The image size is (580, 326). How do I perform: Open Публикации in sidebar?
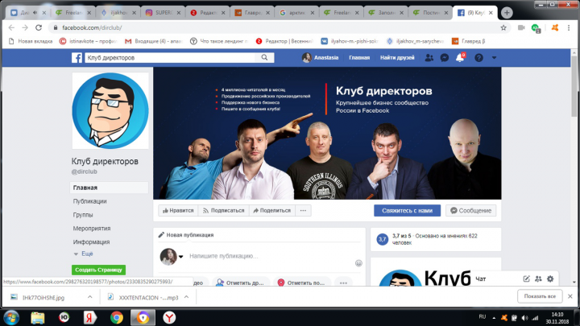click(90, 201)
